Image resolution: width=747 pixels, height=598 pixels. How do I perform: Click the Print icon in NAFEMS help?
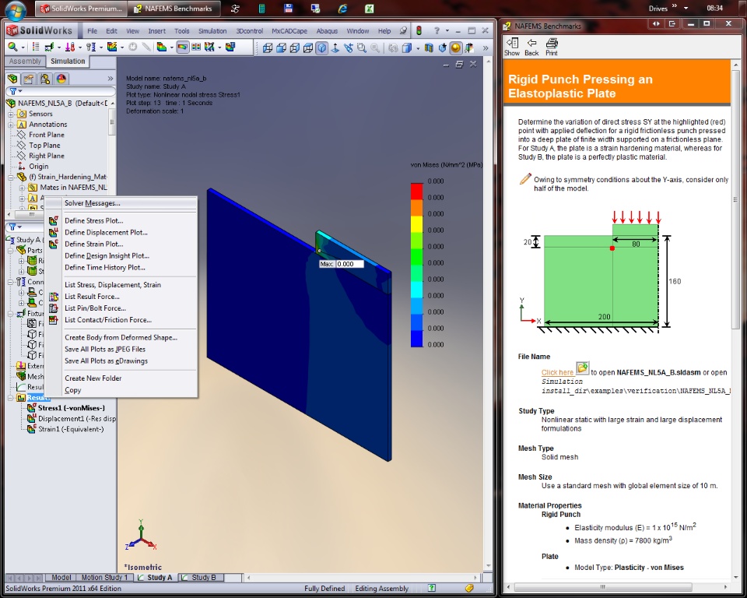click(552, 47)
